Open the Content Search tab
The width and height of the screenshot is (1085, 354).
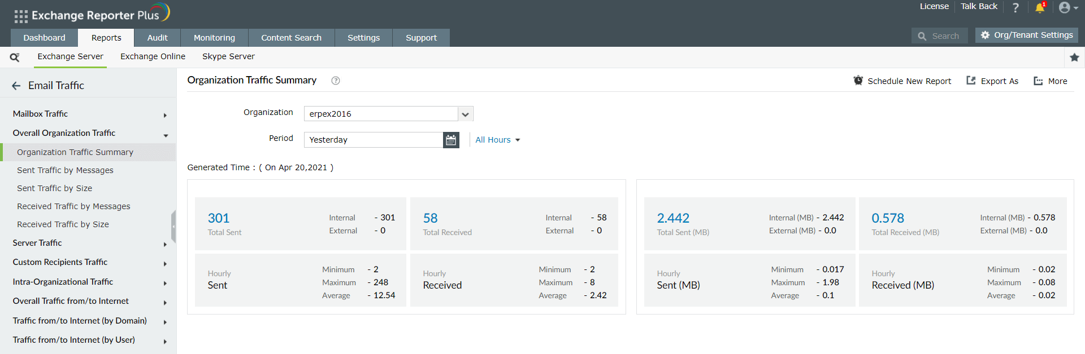(291, 38)
